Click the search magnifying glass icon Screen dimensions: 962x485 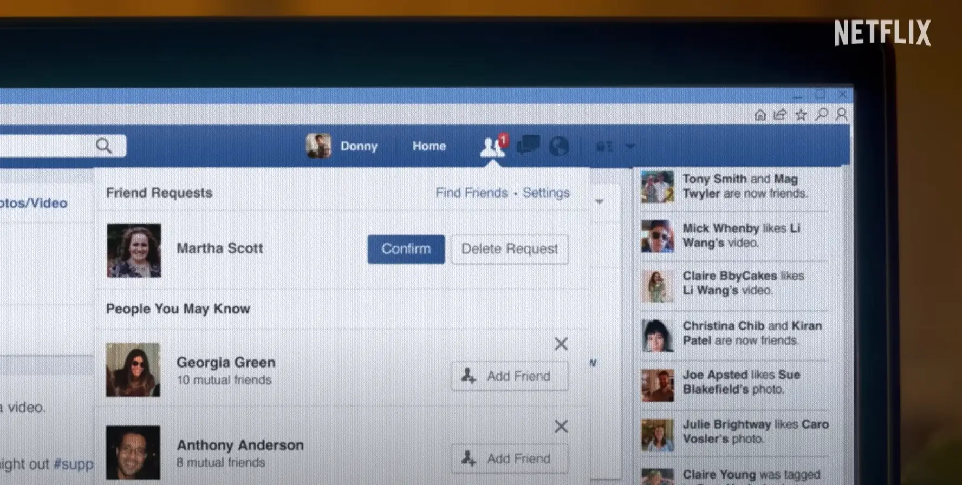(103, 146)
